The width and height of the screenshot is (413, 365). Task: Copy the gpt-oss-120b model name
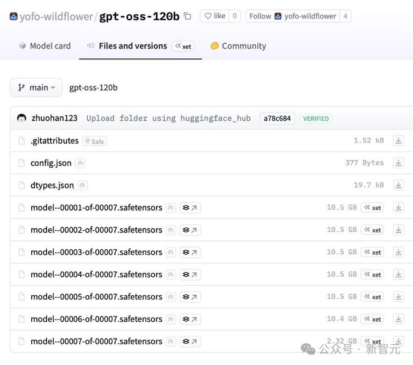click(187, 16)
